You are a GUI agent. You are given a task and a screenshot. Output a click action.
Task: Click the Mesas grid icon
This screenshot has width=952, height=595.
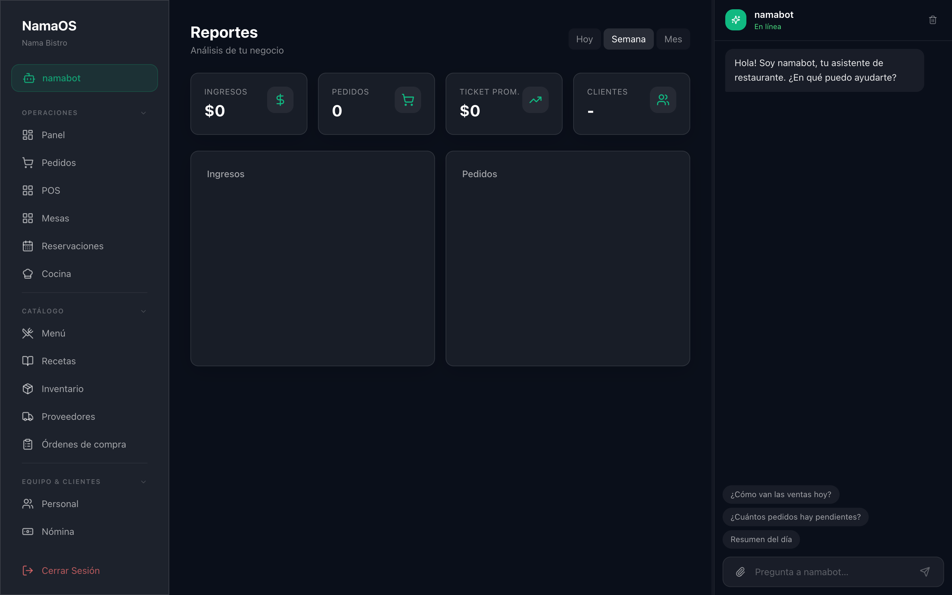[x=27, y=218]
